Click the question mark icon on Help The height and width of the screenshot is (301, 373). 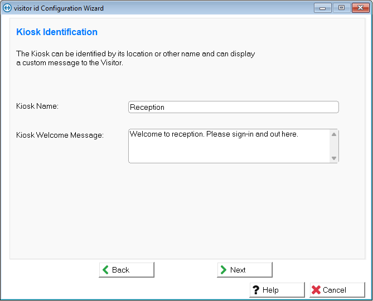point(255,290)
